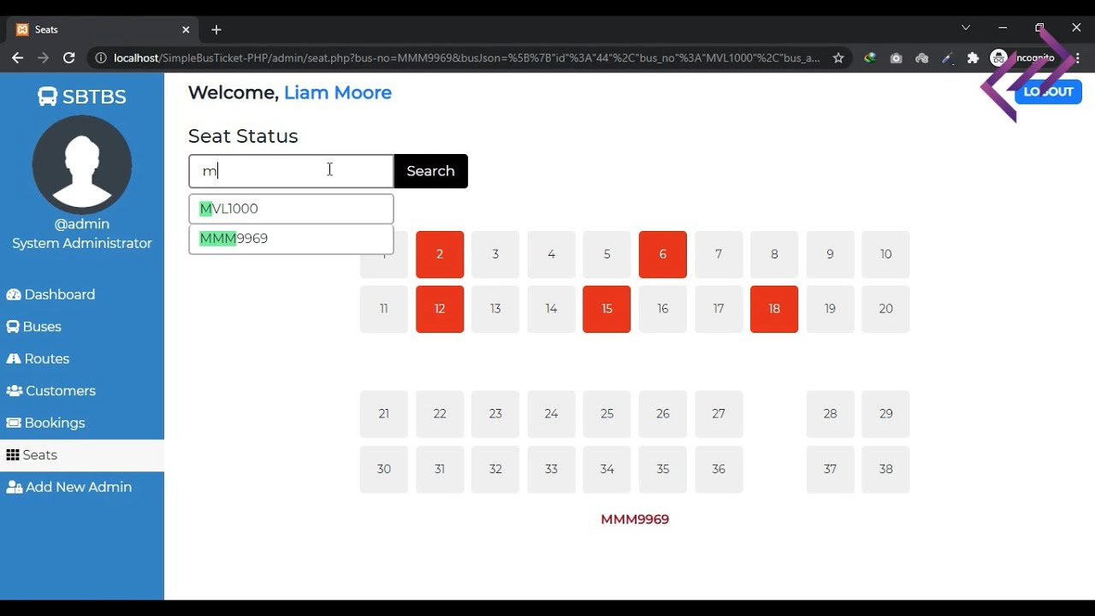Select seat 7
Image resolution: width=1095 pixels, height=616 pixels.
point(719,254)
